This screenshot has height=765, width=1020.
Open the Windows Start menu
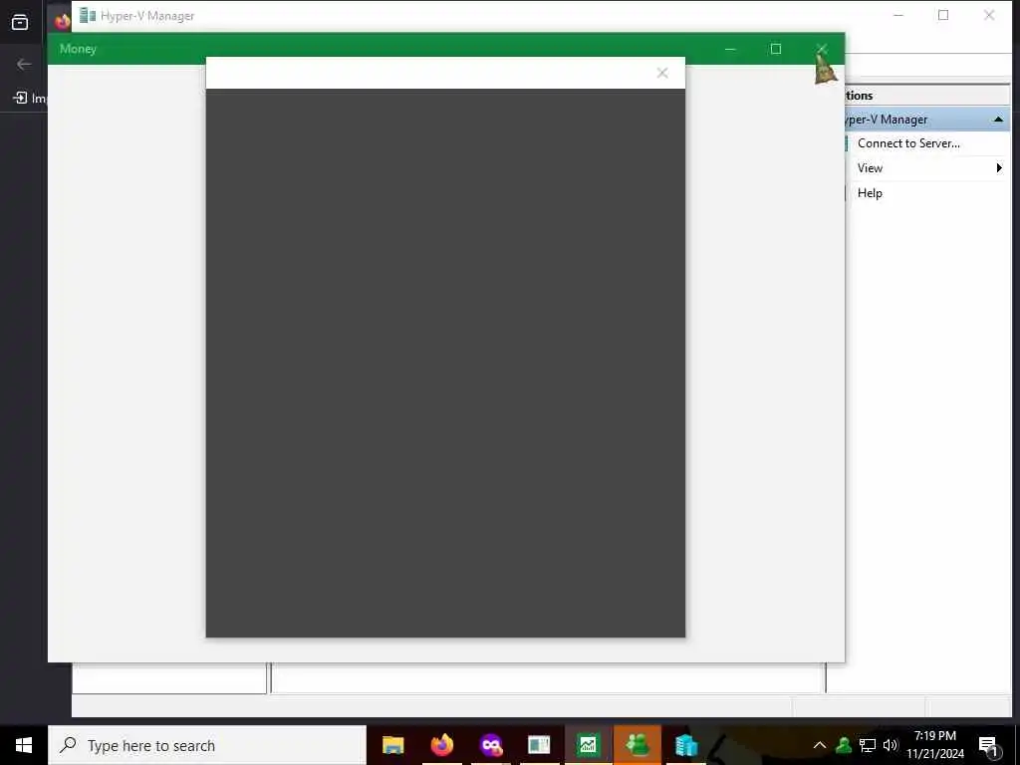(x=24, y=745)
